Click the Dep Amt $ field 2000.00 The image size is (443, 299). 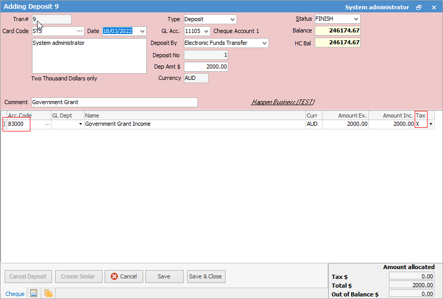[x=206, y=67]
